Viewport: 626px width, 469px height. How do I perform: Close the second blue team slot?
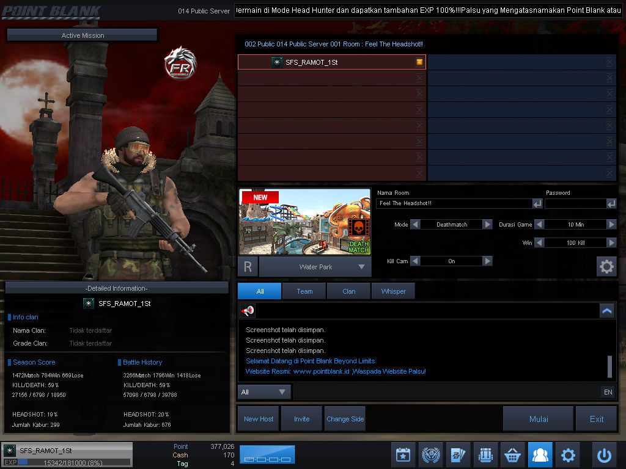(x=609, y=78)
